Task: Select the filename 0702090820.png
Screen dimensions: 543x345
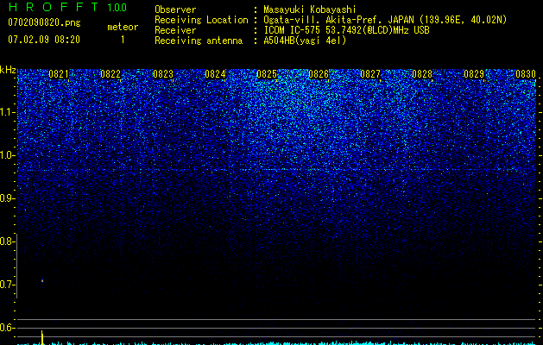Action: (44, 22)
